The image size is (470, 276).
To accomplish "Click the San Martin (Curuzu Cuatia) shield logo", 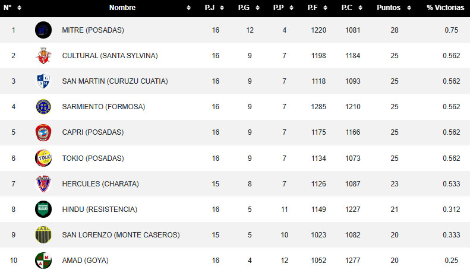I will point(43,81).
